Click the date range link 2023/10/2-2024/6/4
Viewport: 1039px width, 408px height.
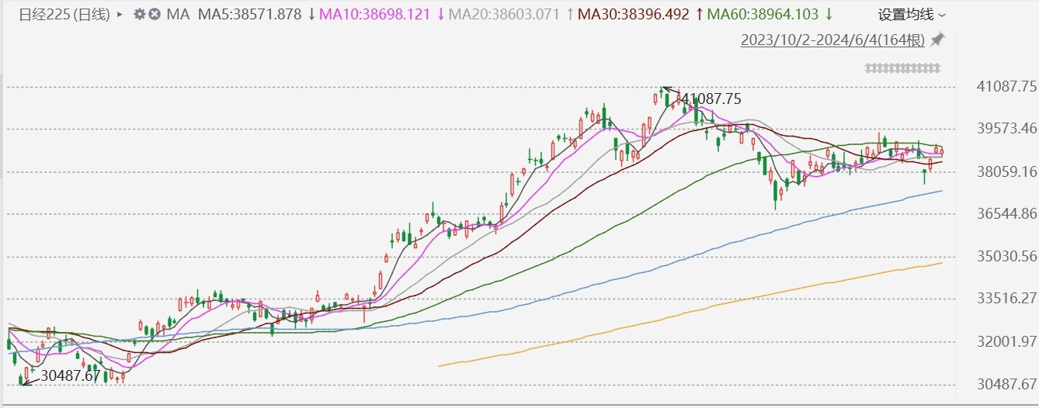pos(833,40)
